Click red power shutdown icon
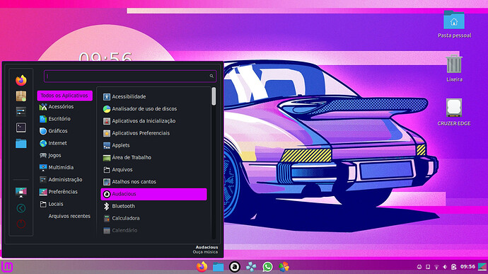This screenshot has height=274, width=488. [x=21, y=224]
